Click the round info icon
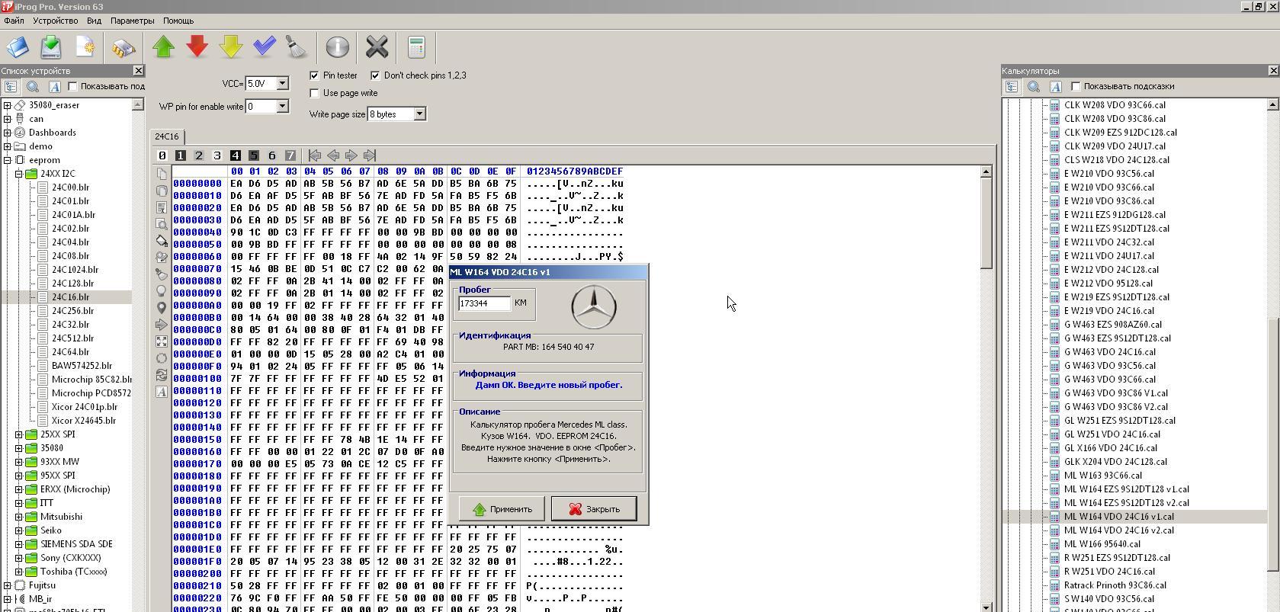The height and width of the screenshot is (612, 1280). pos(337,47)
